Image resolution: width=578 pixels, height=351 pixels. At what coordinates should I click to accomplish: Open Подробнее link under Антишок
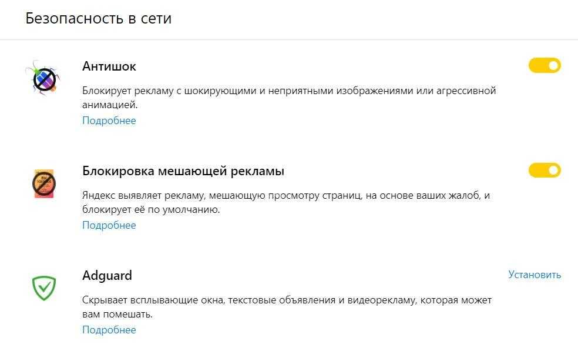(109, 121)
